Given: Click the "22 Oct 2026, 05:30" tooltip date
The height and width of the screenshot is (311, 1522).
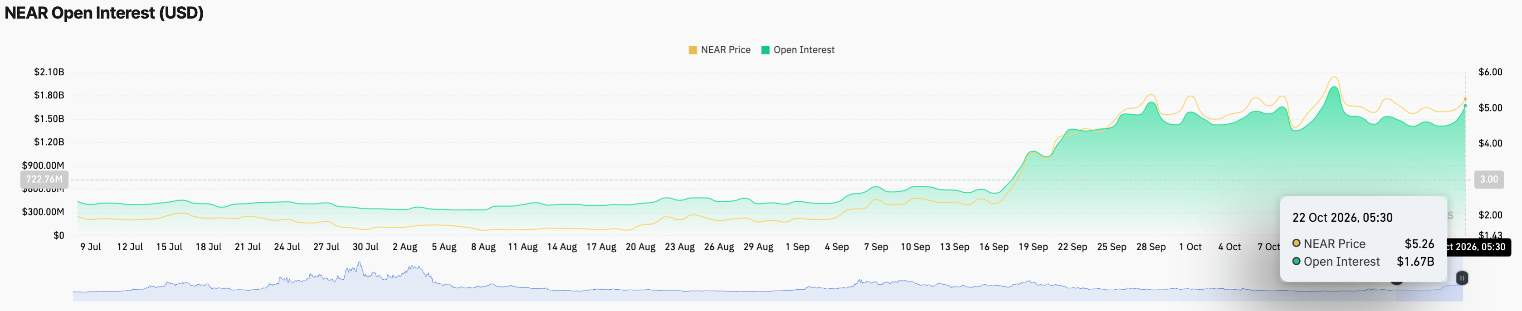Looking at the screenshot, I should click(x=1342, y=218).
